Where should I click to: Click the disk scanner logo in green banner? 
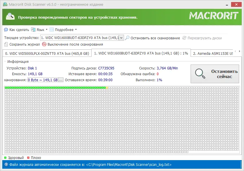click(10, 16)
